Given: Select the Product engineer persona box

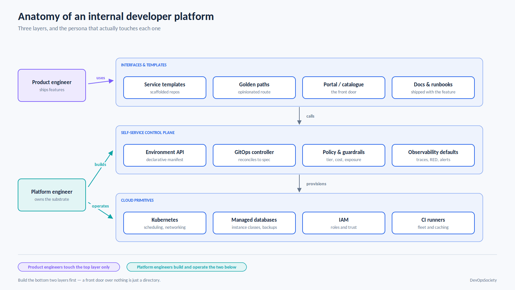Looking at the screenshot, I should [52, 85].
